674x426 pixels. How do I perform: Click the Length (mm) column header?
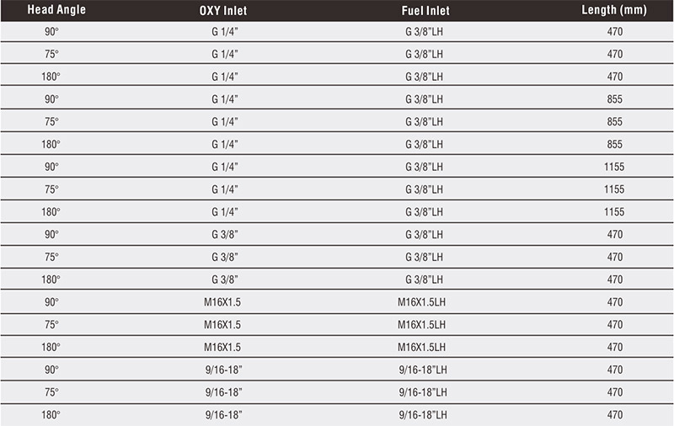614,10
